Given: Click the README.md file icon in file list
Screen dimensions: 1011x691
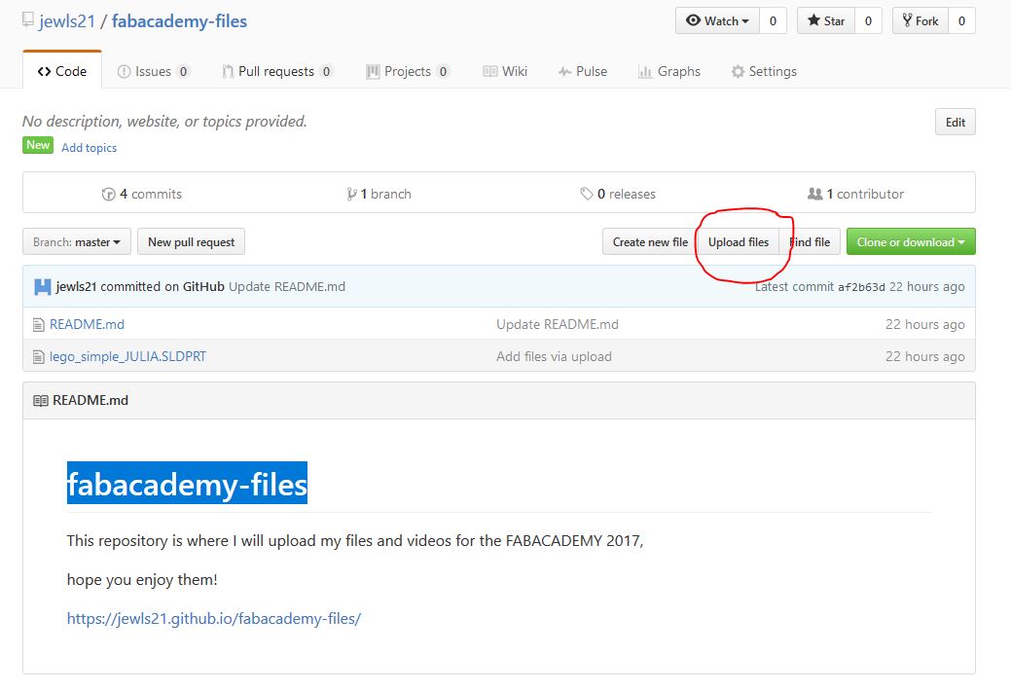Looking at the screenshot, I should 39,324.
